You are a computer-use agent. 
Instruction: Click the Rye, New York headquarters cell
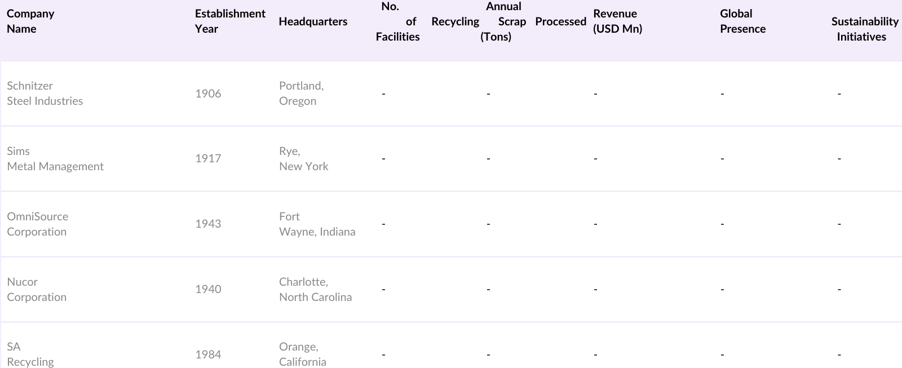[x=303, y=159]
